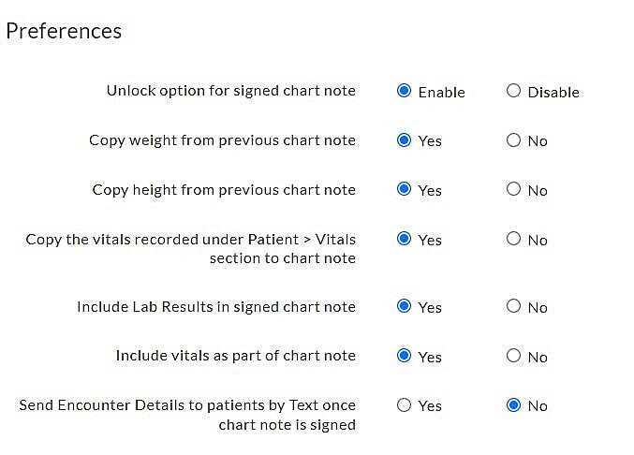
Task: Pick Yes for copying Patient > Vitals to note
Action: pos(405,239)
